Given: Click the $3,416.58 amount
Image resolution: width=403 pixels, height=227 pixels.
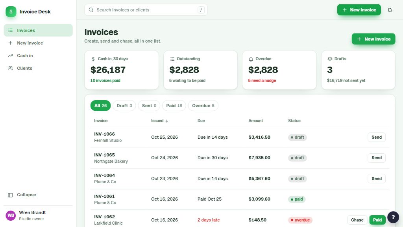Looking at the screenshot, I should click(259, 137).
